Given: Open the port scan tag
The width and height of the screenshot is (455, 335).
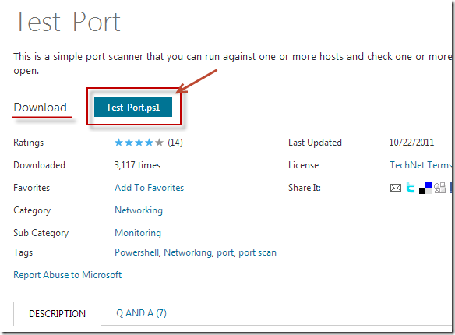Looking at the screenshot, I should coord(257,252).
